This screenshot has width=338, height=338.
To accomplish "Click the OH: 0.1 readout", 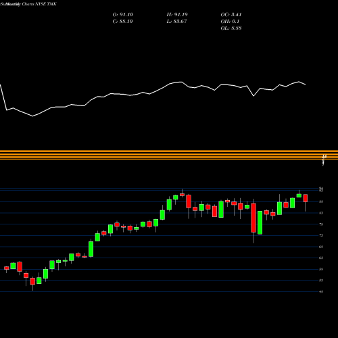I will pos(230,22).
